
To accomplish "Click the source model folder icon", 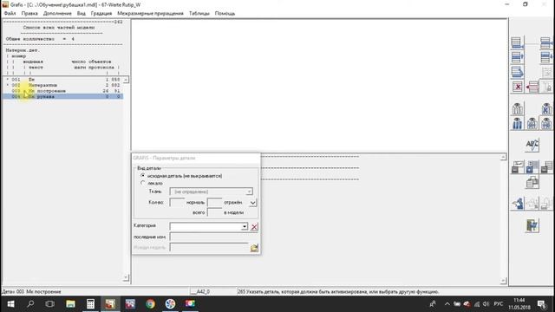I will coord(254,248).
